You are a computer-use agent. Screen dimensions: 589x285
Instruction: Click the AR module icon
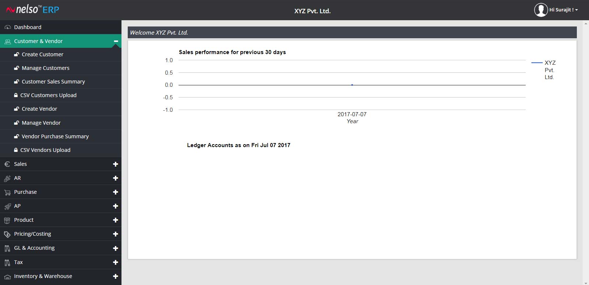[x=7, y=178]
